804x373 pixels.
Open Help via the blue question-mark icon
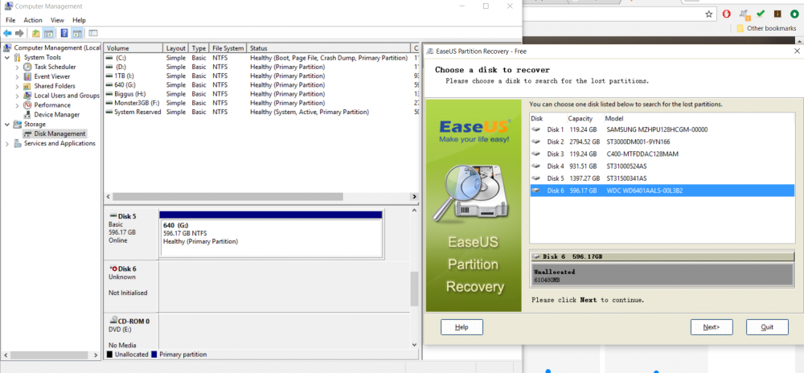64,33
